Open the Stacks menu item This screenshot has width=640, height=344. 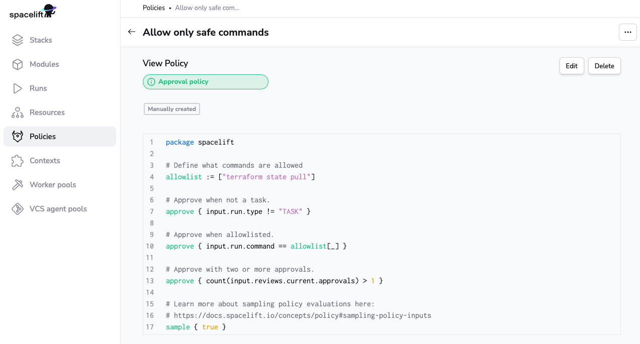41,40
